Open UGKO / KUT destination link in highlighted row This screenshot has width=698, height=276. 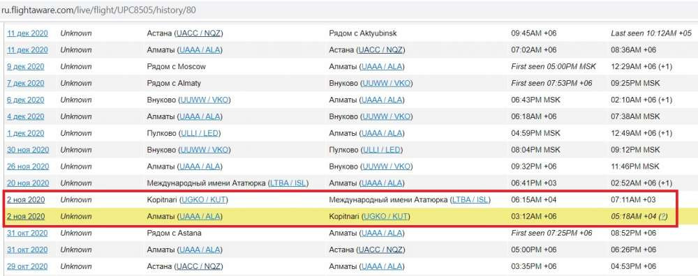click(x=386, y=217)
